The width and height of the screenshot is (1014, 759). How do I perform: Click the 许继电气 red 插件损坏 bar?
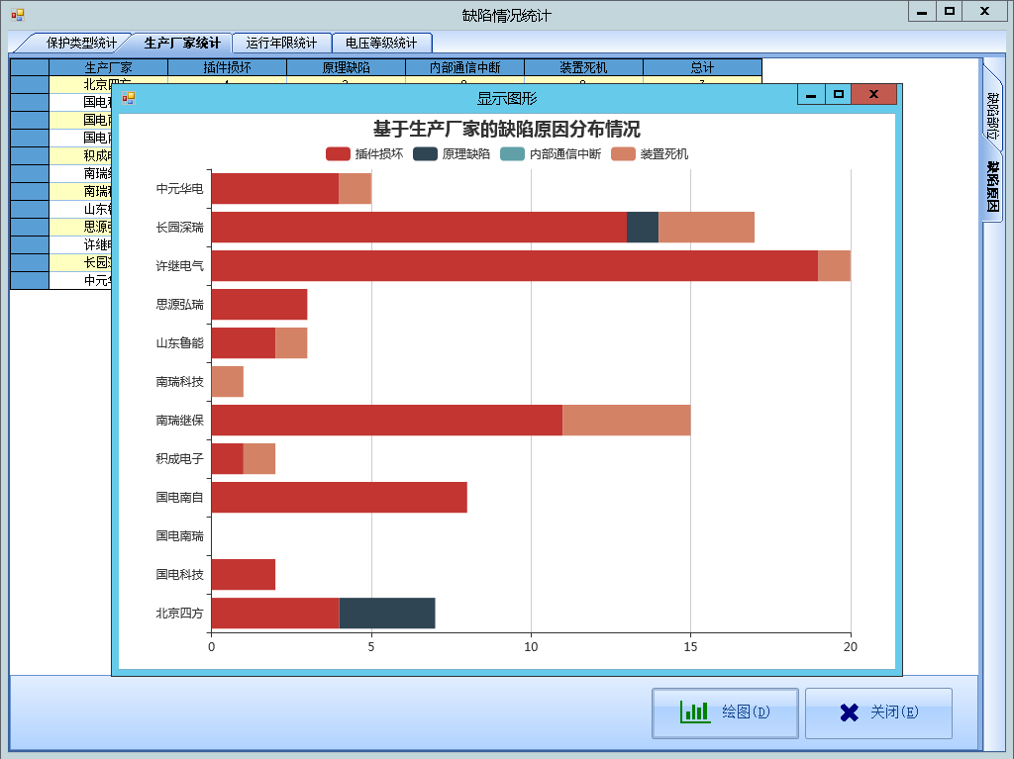tap(515, 266)
